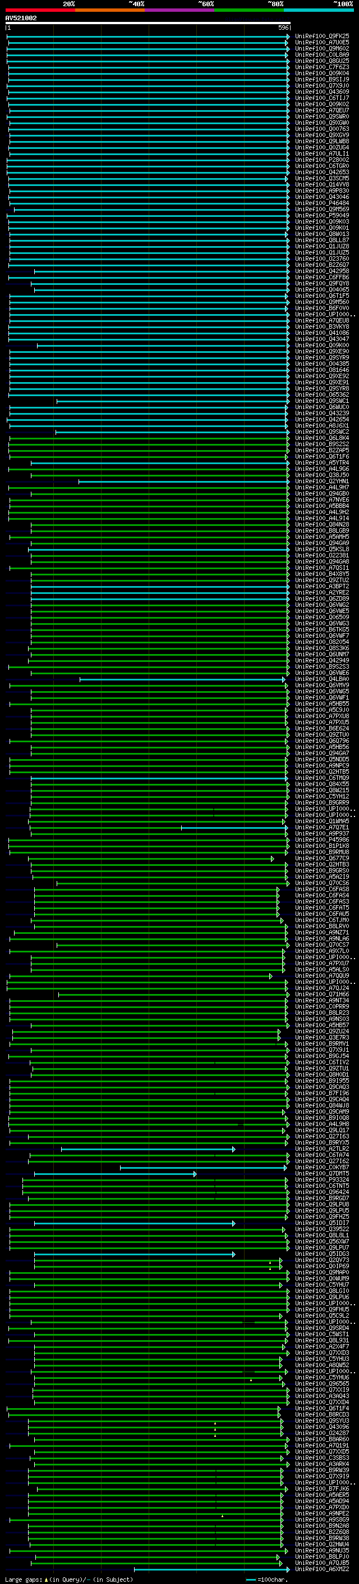Select hit label UniRef100_Q42958
This screenshot has height=1584, width=359.
point(321,271)
